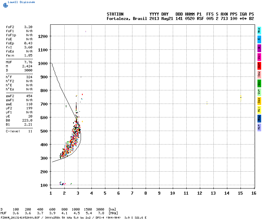Click the 1000 label on height axis

pyautogui.click(x=43, y=64)
